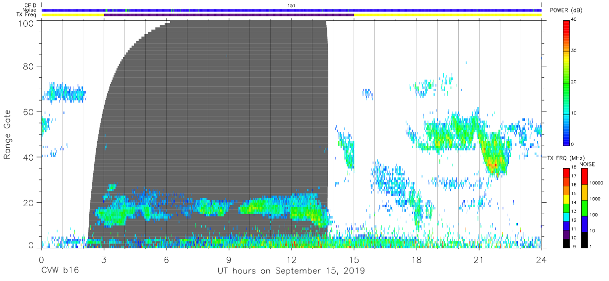The width and height of the screenshot is (609, 281).
Task: Click the '12' UT hour axis label
Action: click(x=292, y=259)
